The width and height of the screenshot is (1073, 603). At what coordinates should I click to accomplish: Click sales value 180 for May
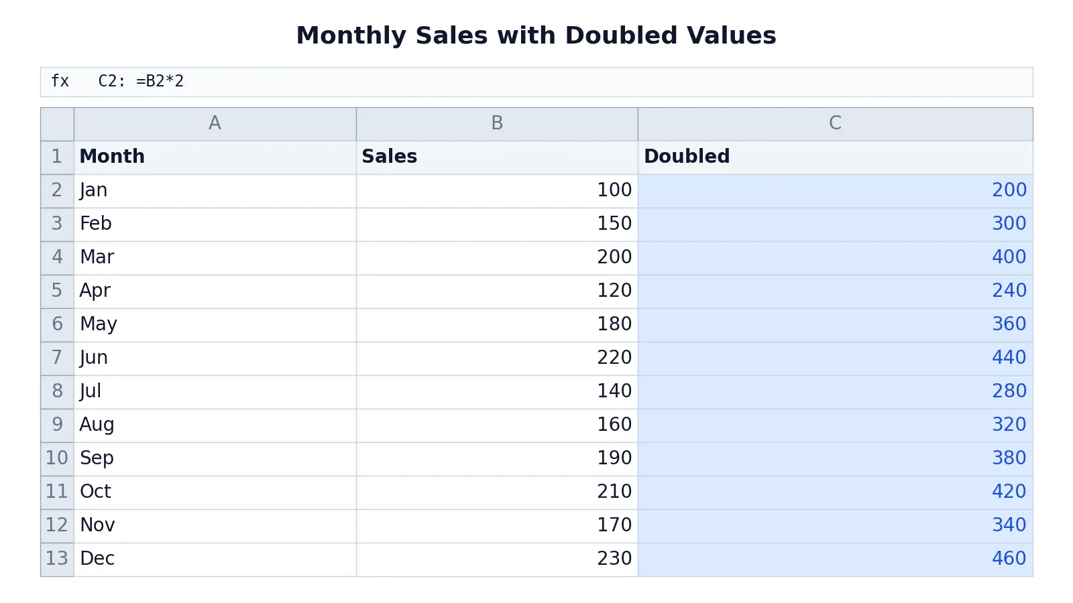tap(497, 325)
